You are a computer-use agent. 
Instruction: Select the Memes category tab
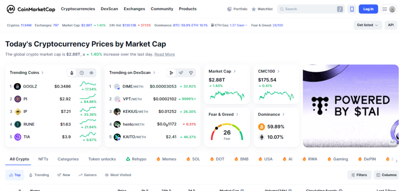coord(166,159)
